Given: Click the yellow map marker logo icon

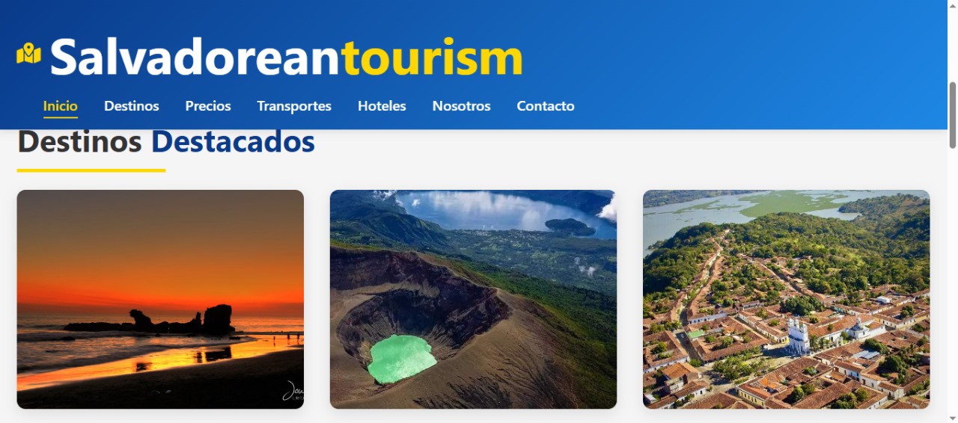Looking at the screenshot, I should tap(28, 54).
